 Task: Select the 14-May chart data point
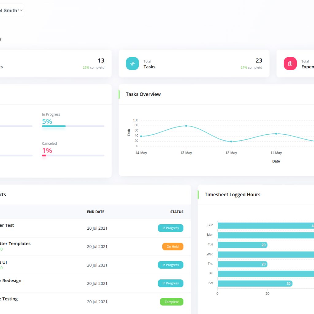[x=141, y=136]
